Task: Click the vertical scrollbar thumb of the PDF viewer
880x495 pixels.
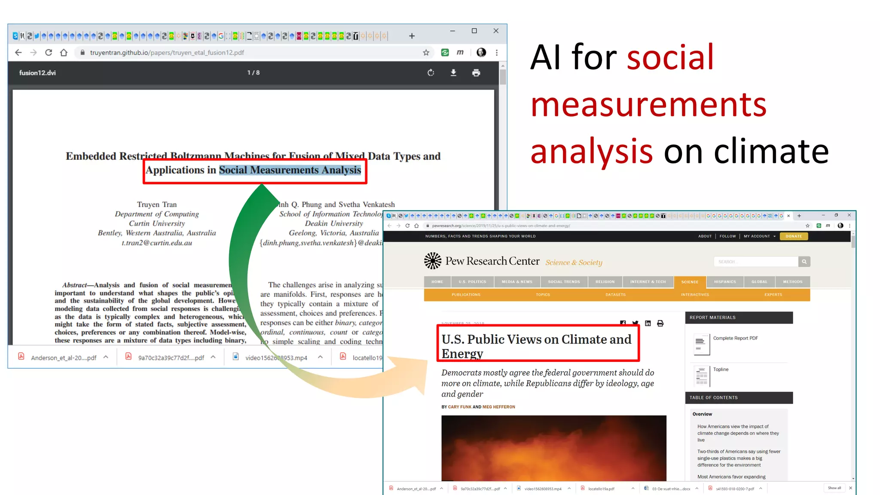Action: pos(503,76)
